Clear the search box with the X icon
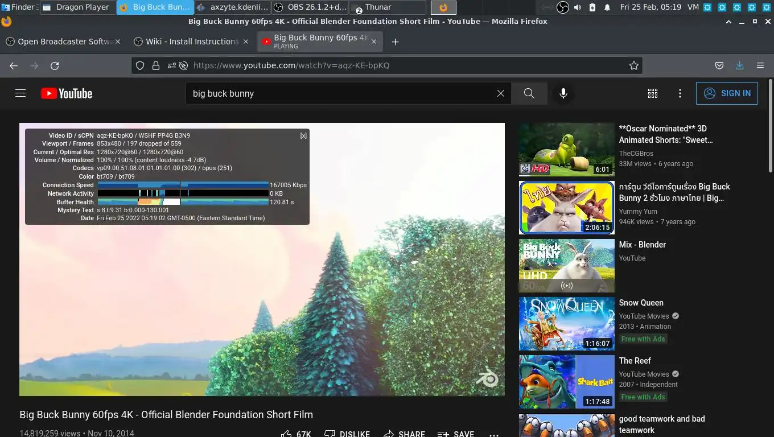The width and height of the screenshot is (774, 437). pyautogui.click(x=501, y=93)
